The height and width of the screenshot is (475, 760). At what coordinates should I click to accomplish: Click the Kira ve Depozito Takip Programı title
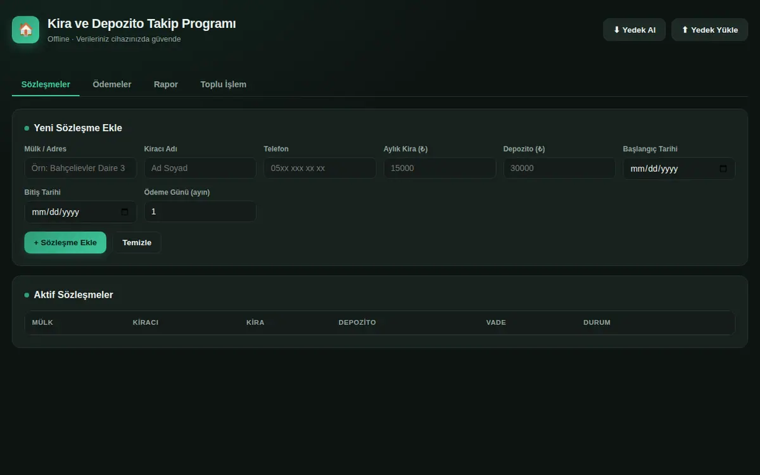(x=142, y=24)
